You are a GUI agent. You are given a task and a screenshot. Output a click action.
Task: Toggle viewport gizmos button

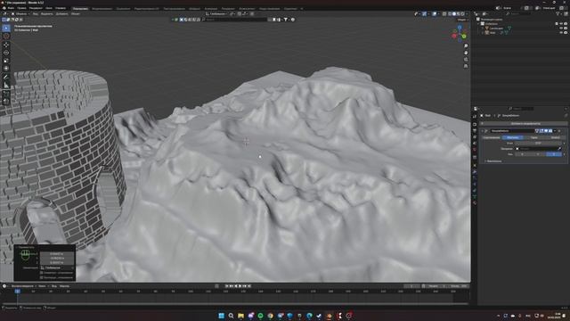click(x=424, y=14)
